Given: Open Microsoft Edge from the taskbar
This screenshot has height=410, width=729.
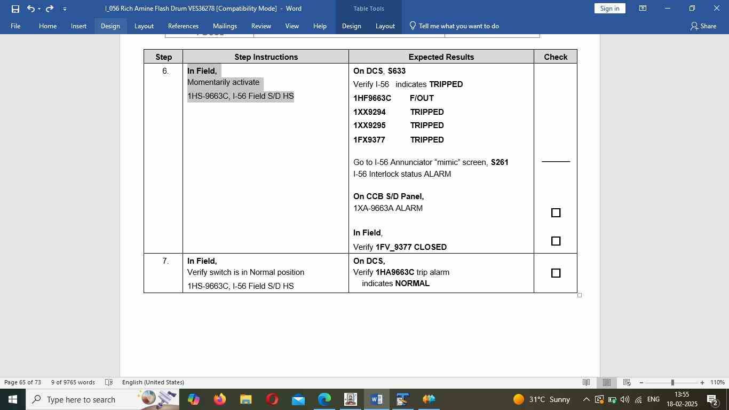Looking at the screenshot, I should pyautogui.click(x=324, y=399).
